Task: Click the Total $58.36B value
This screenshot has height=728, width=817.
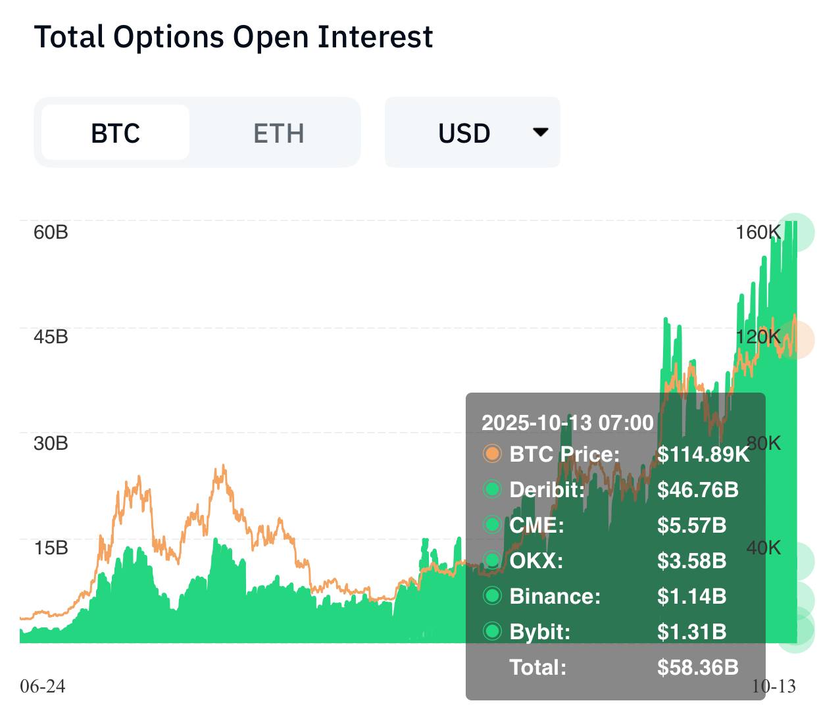Action: (x=697, y=667)
